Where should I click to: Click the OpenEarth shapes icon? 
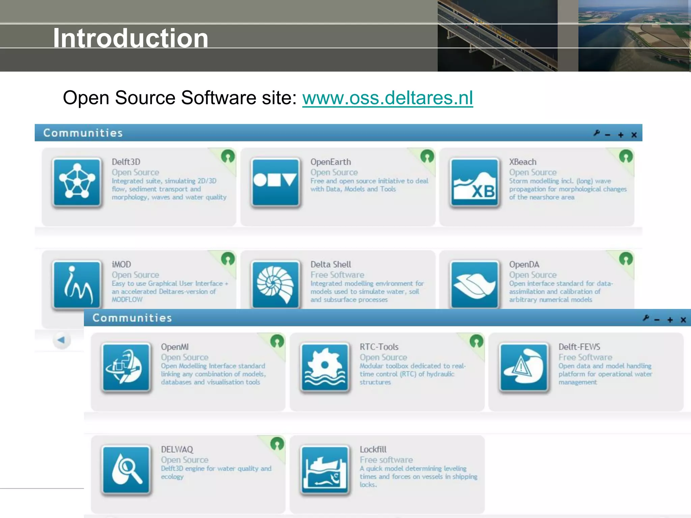(x=276, y=182)
